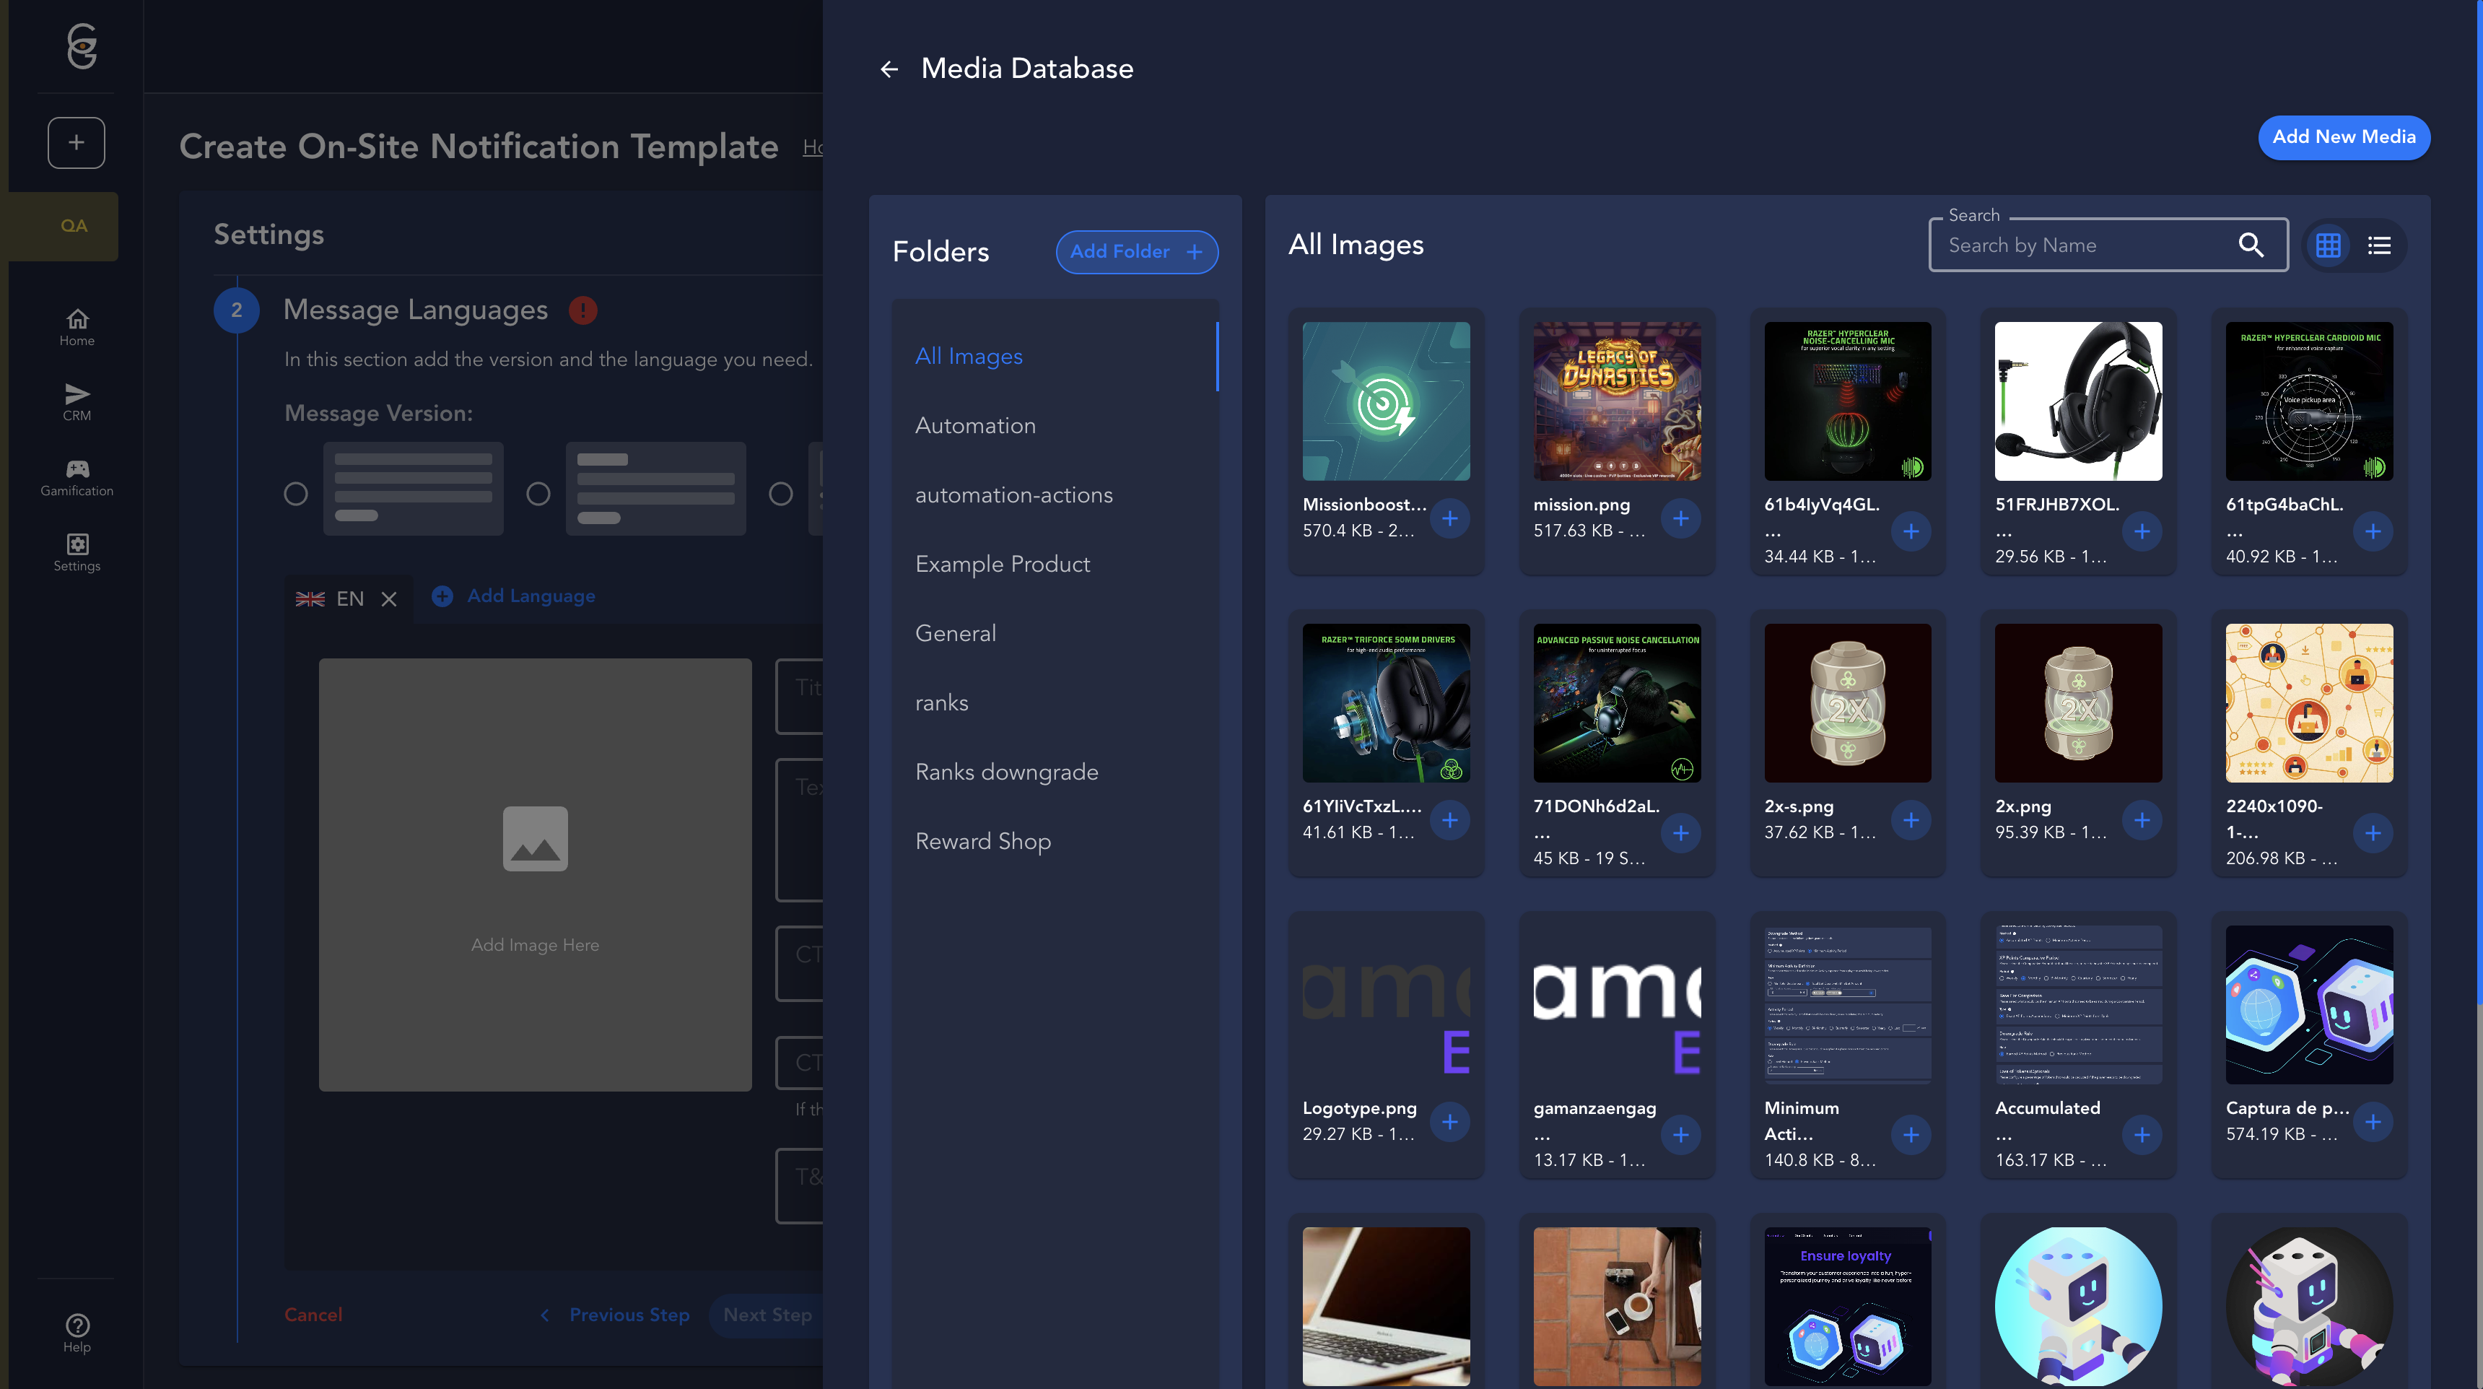Click the Add Folder button
The image size is (2483, 1389).
tap(1136, 251)
